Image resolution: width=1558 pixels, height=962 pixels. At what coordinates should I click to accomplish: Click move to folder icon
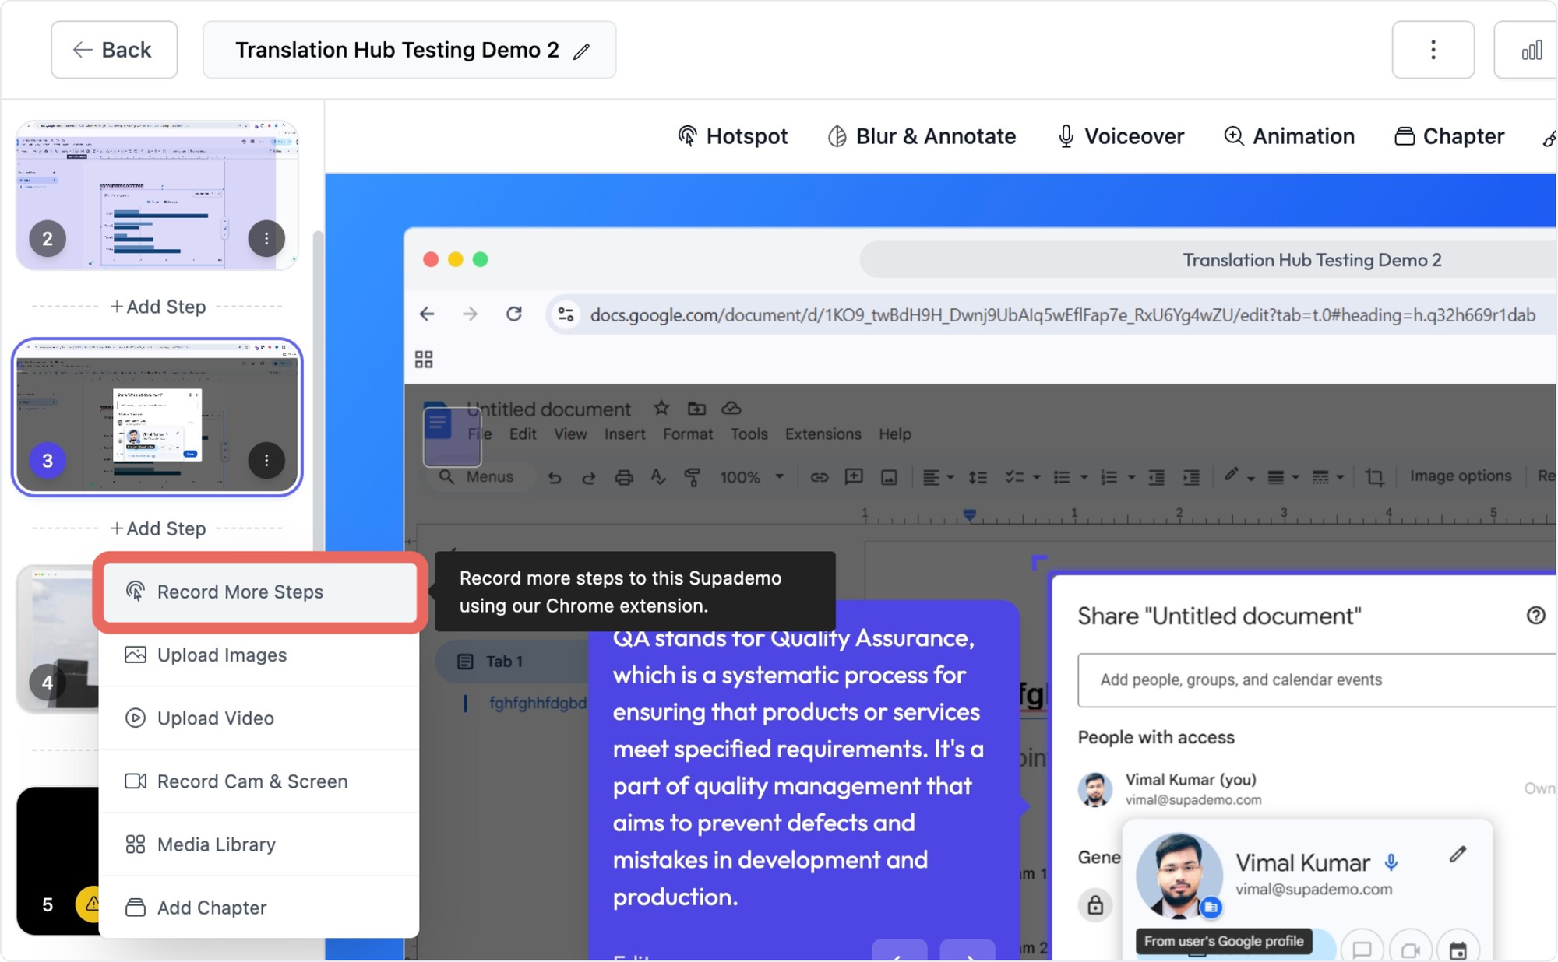coord(696,408)
